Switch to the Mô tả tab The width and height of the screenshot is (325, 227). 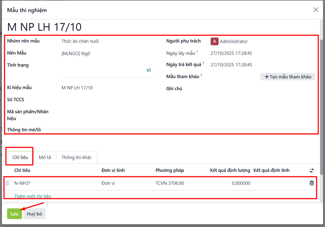coord(45,157)
